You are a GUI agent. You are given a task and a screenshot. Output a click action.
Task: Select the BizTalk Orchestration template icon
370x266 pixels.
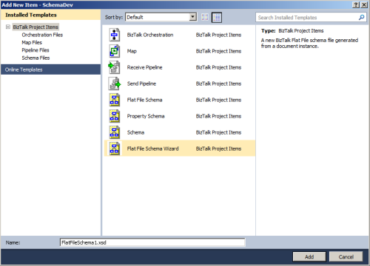coord(115,35)
